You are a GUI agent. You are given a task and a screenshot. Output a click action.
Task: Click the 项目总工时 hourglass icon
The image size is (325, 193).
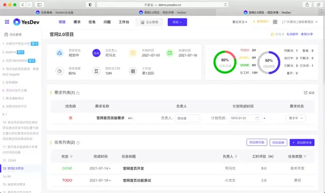click(96, 71)
